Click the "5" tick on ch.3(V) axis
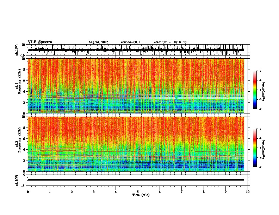Image resolution: width=279 pixels, height=215 pixels. pos(25,175)
